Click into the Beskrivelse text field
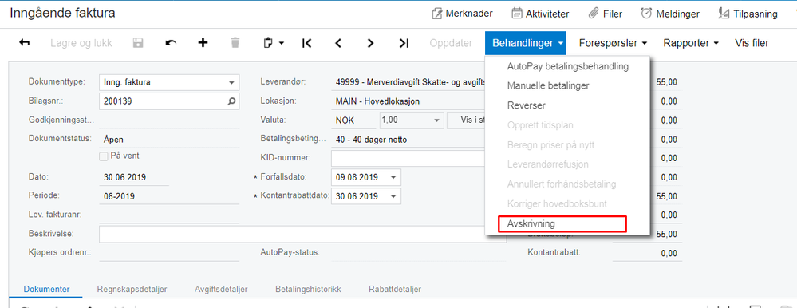Image resolution: width=797 pixels, height=308 pixels. coord(302,235)
